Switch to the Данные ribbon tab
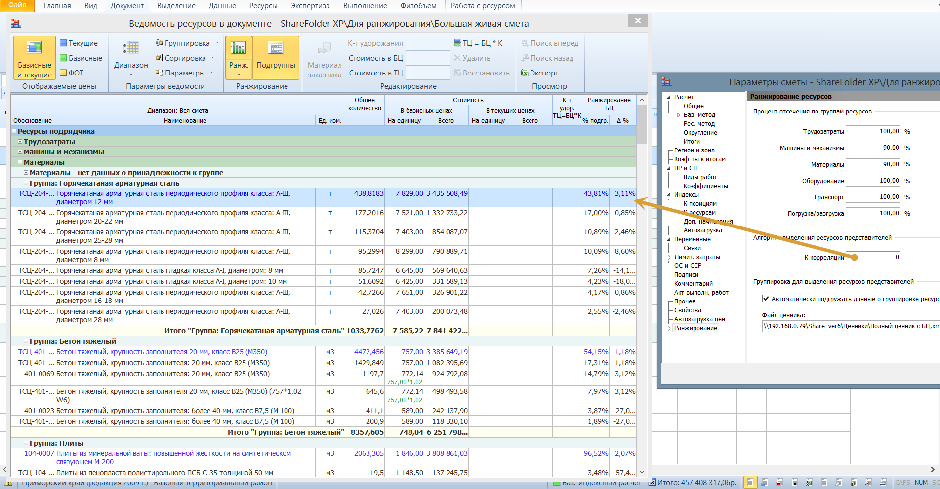940x489 pixels. coord(222,6)
